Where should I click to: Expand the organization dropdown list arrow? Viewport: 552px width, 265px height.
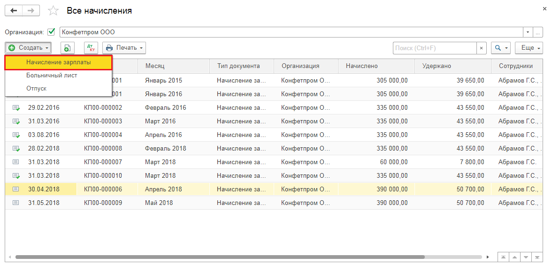[x=528, y=32]
